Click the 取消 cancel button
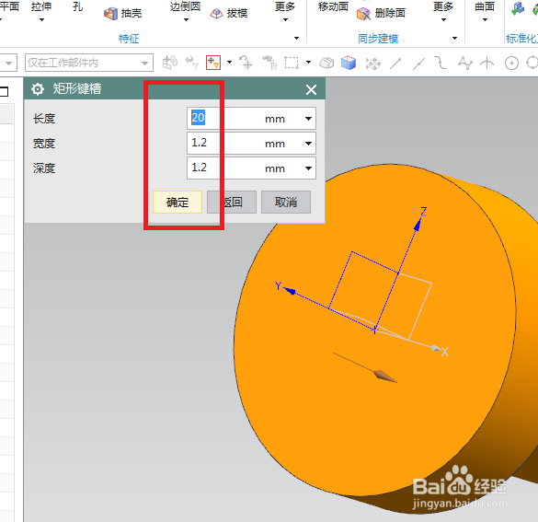Image resolution: width=538 pixels, height=522 pixels. tap(286, 203)
